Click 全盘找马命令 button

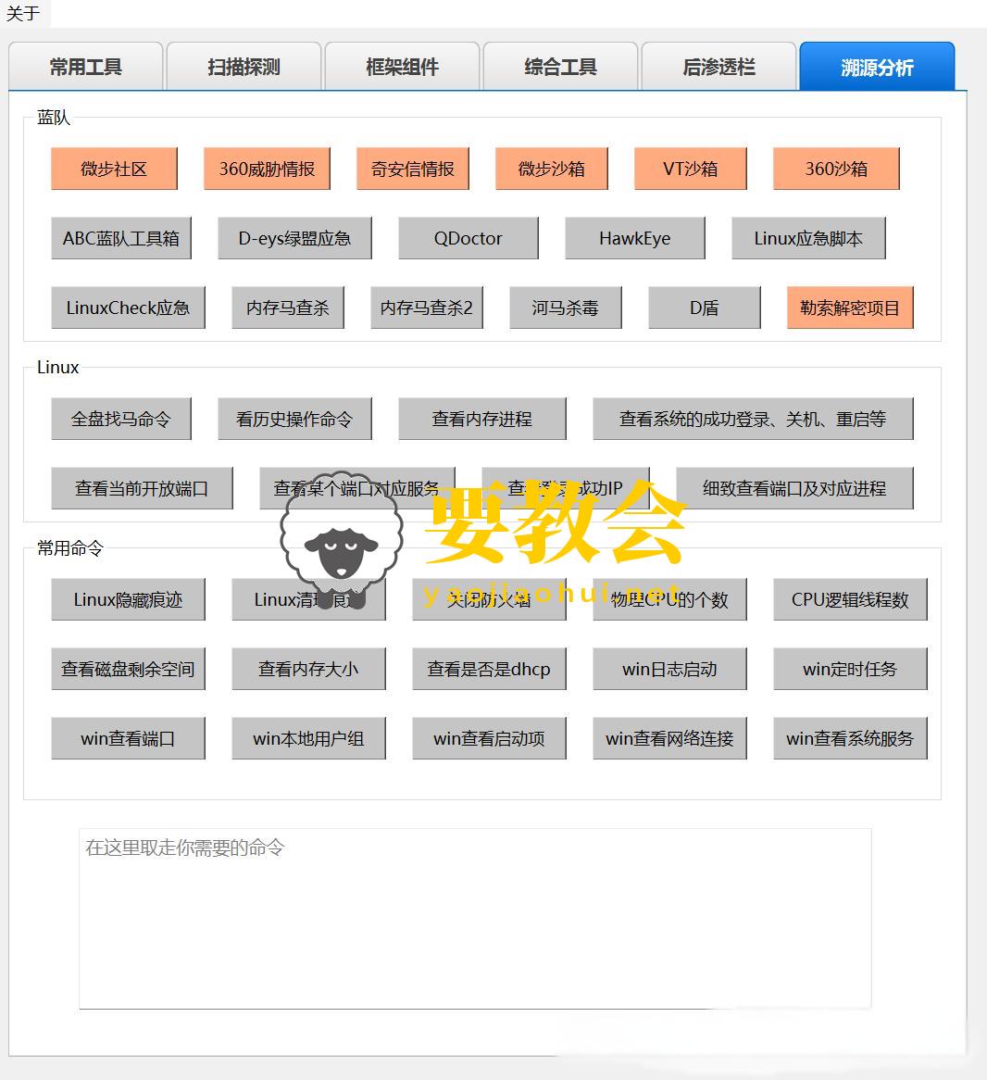tap(121, 419)
